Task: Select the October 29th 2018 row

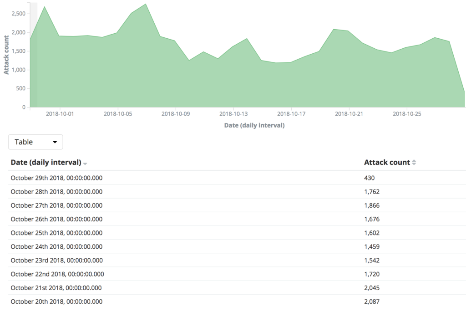Action: click(x=237, y=178)
